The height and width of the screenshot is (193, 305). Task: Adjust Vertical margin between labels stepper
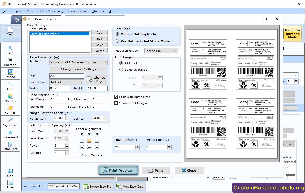click(105, 118)
